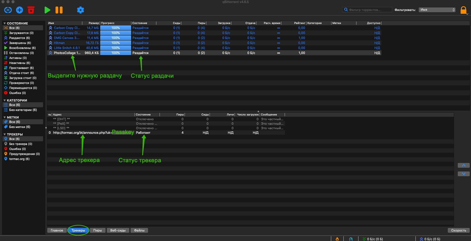This screenshot has height=241, width=471.
Task: Click the add torrent link icon
Action: (8, 10)
